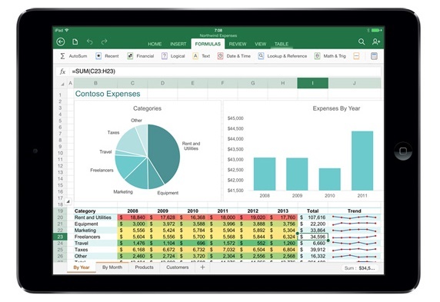This screenshot has width=440, height=302.
Task: Click the Travel row label
Action: click(x=82, y=243)
